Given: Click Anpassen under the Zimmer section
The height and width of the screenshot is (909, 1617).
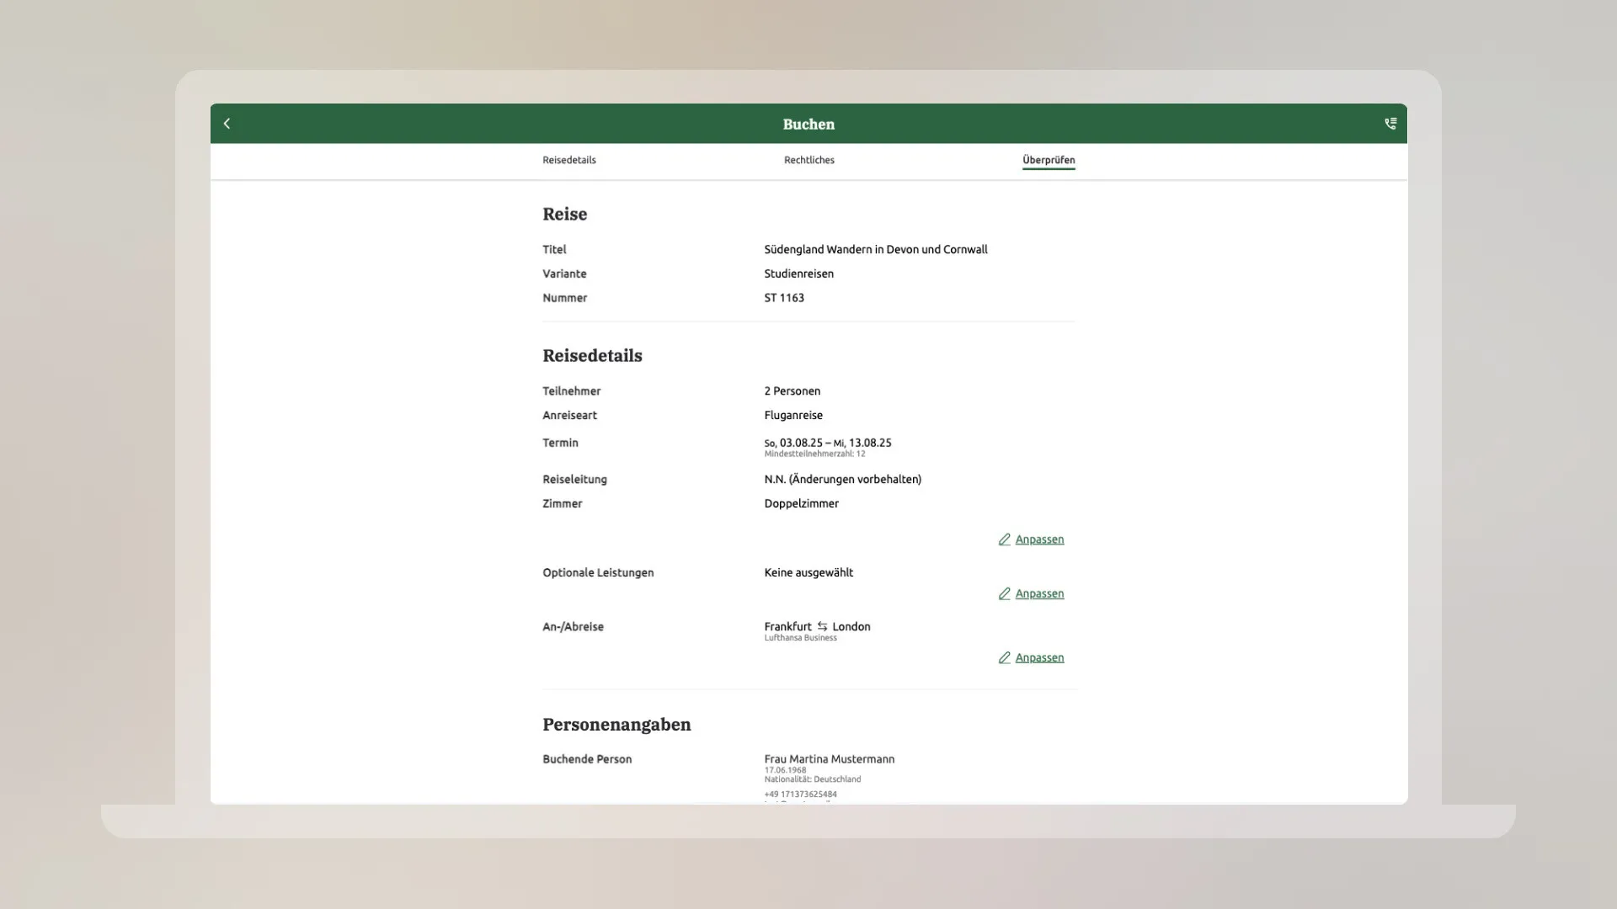Looking at the screenshot, I should 1039,540.
